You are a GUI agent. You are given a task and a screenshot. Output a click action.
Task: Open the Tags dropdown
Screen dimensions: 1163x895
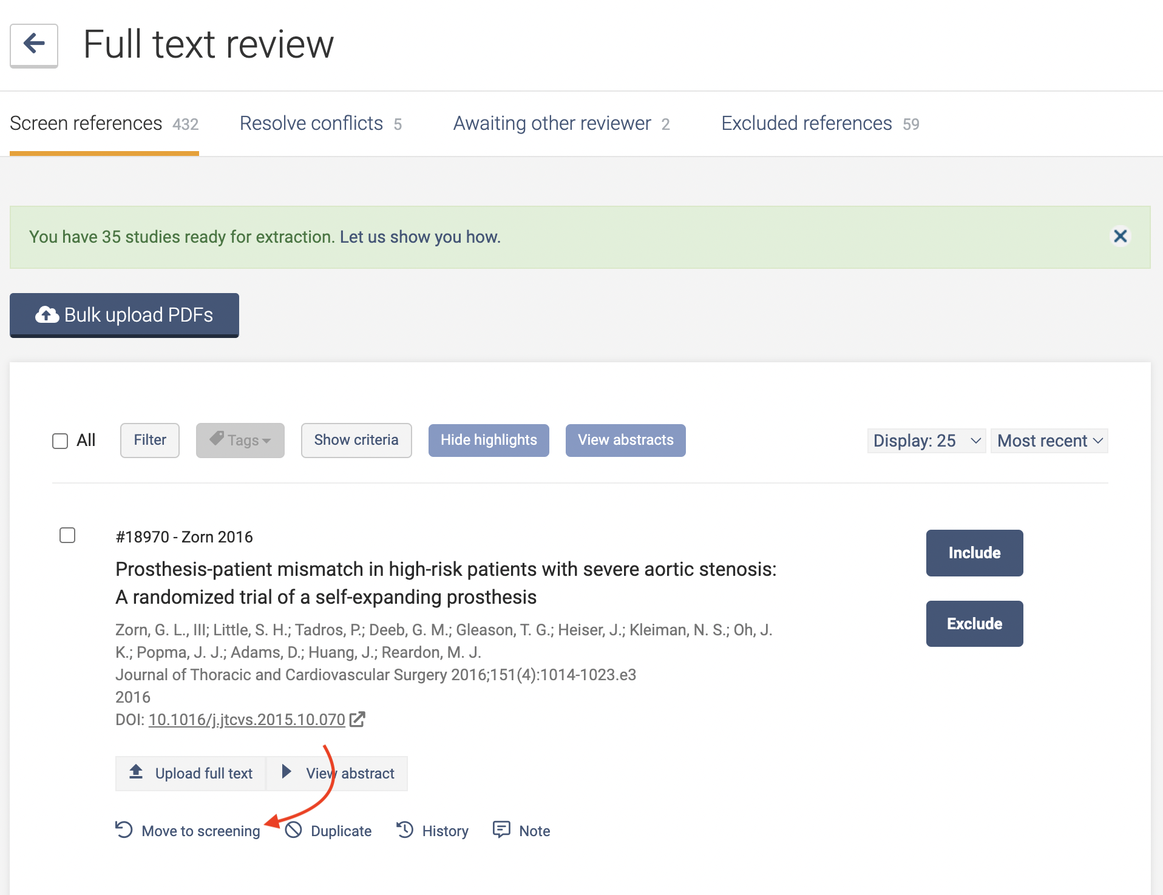[x=240, y=441]
